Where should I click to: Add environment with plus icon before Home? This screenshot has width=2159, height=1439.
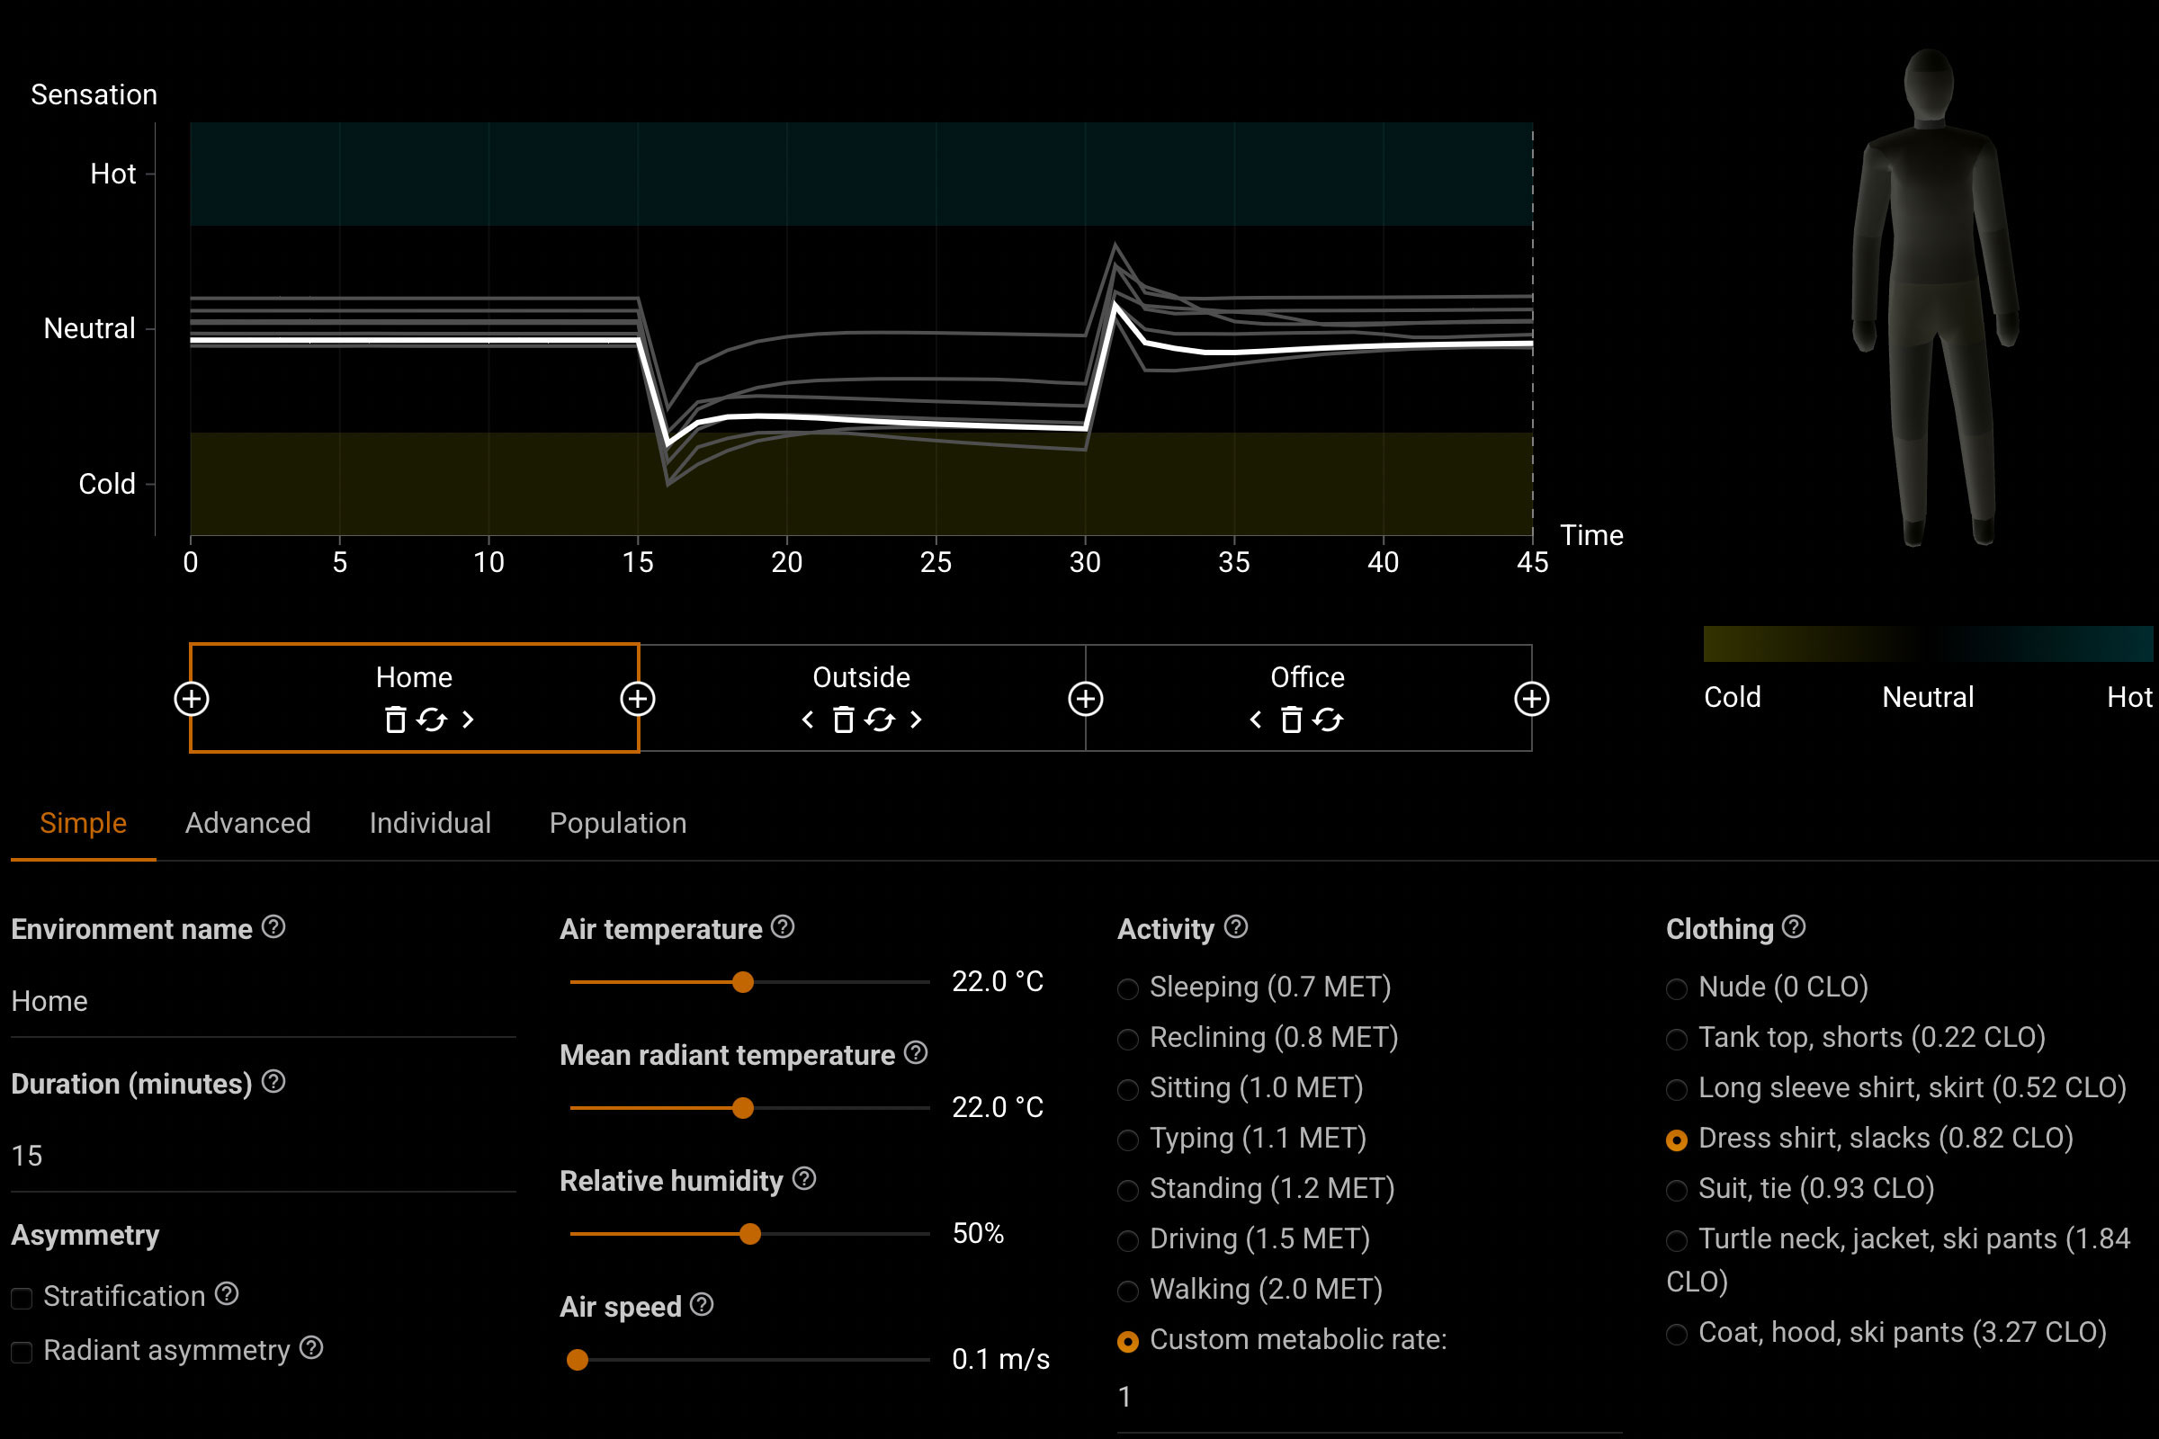(x=191, y=699)
